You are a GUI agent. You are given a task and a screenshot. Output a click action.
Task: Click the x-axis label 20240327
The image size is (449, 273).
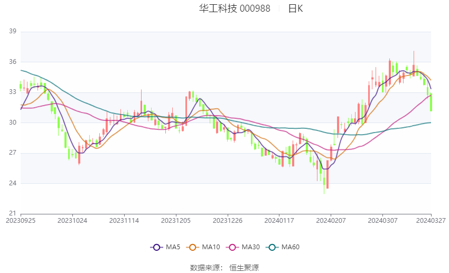click(431, 221)
